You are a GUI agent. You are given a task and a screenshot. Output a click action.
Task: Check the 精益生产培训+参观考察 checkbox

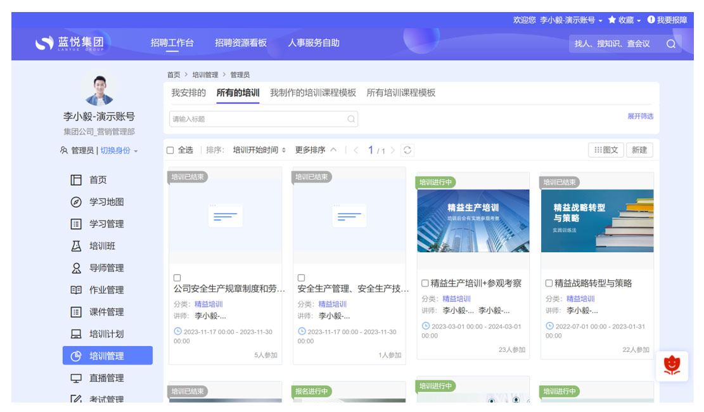pyautogui.click(x=425, y=283)
